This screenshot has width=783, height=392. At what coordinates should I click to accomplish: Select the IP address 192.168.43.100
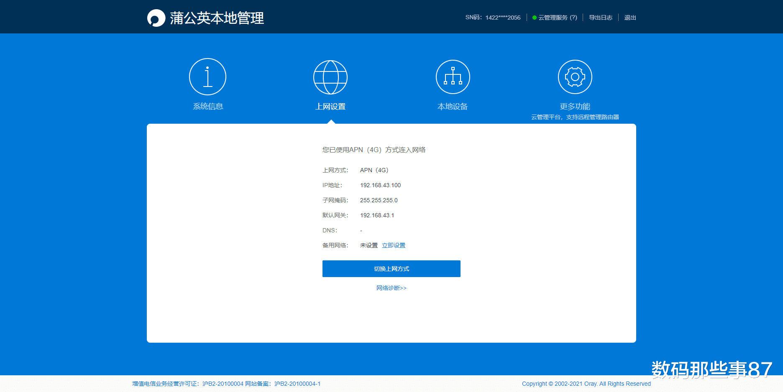point(381,185)
